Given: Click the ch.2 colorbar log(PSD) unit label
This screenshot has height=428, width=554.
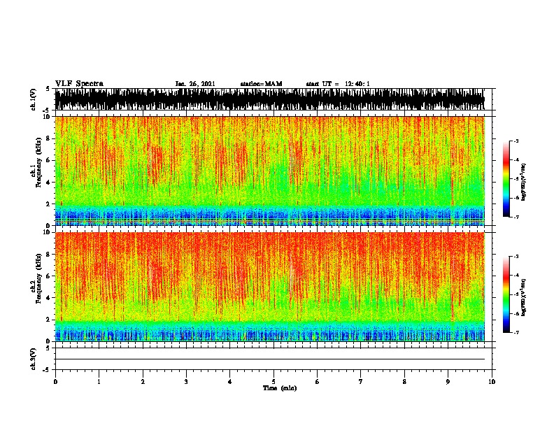Looking at the screenshot, I should tap(523, 297).
